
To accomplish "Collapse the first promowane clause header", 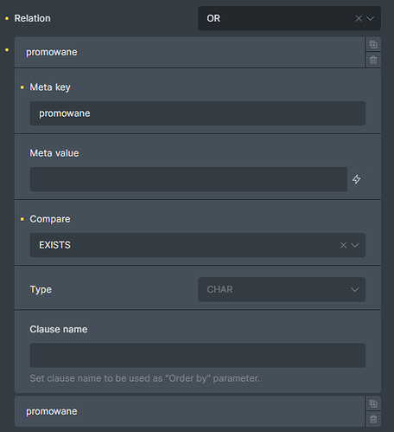I will (189, 52).
